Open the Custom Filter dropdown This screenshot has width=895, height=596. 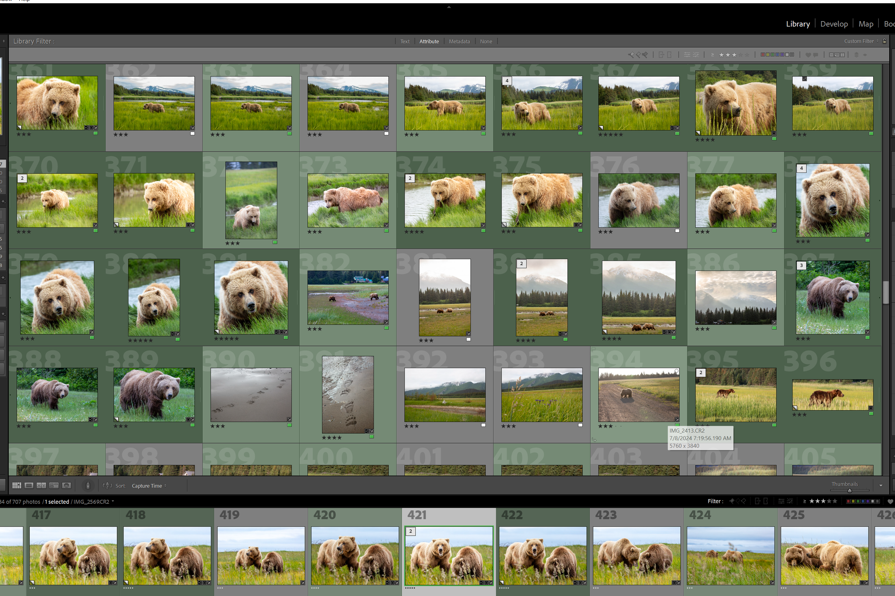tap(860, 41)
